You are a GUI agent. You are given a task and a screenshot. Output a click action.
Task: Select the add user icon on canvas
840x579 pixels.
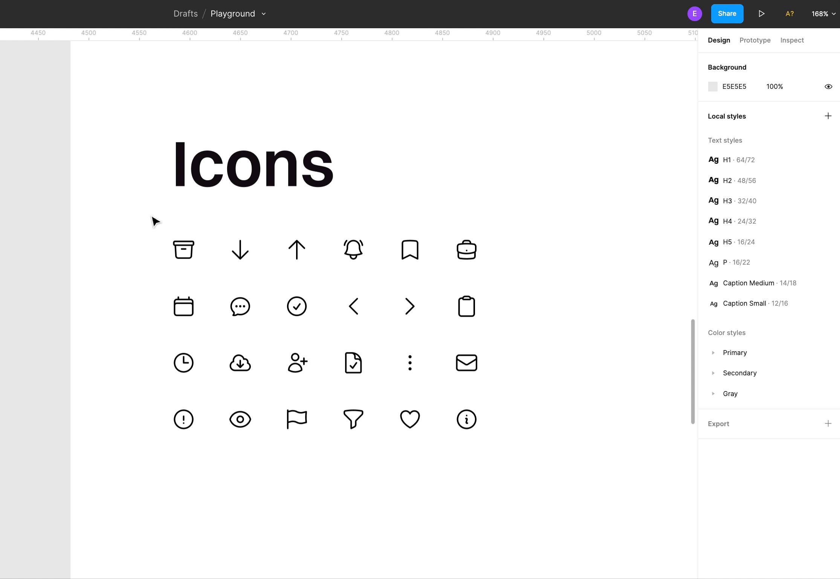pos(298,363)
